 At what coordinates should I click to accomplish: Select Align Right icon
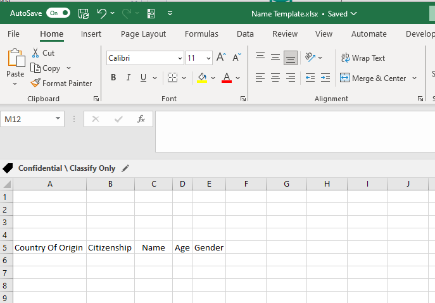coord(291,78)
